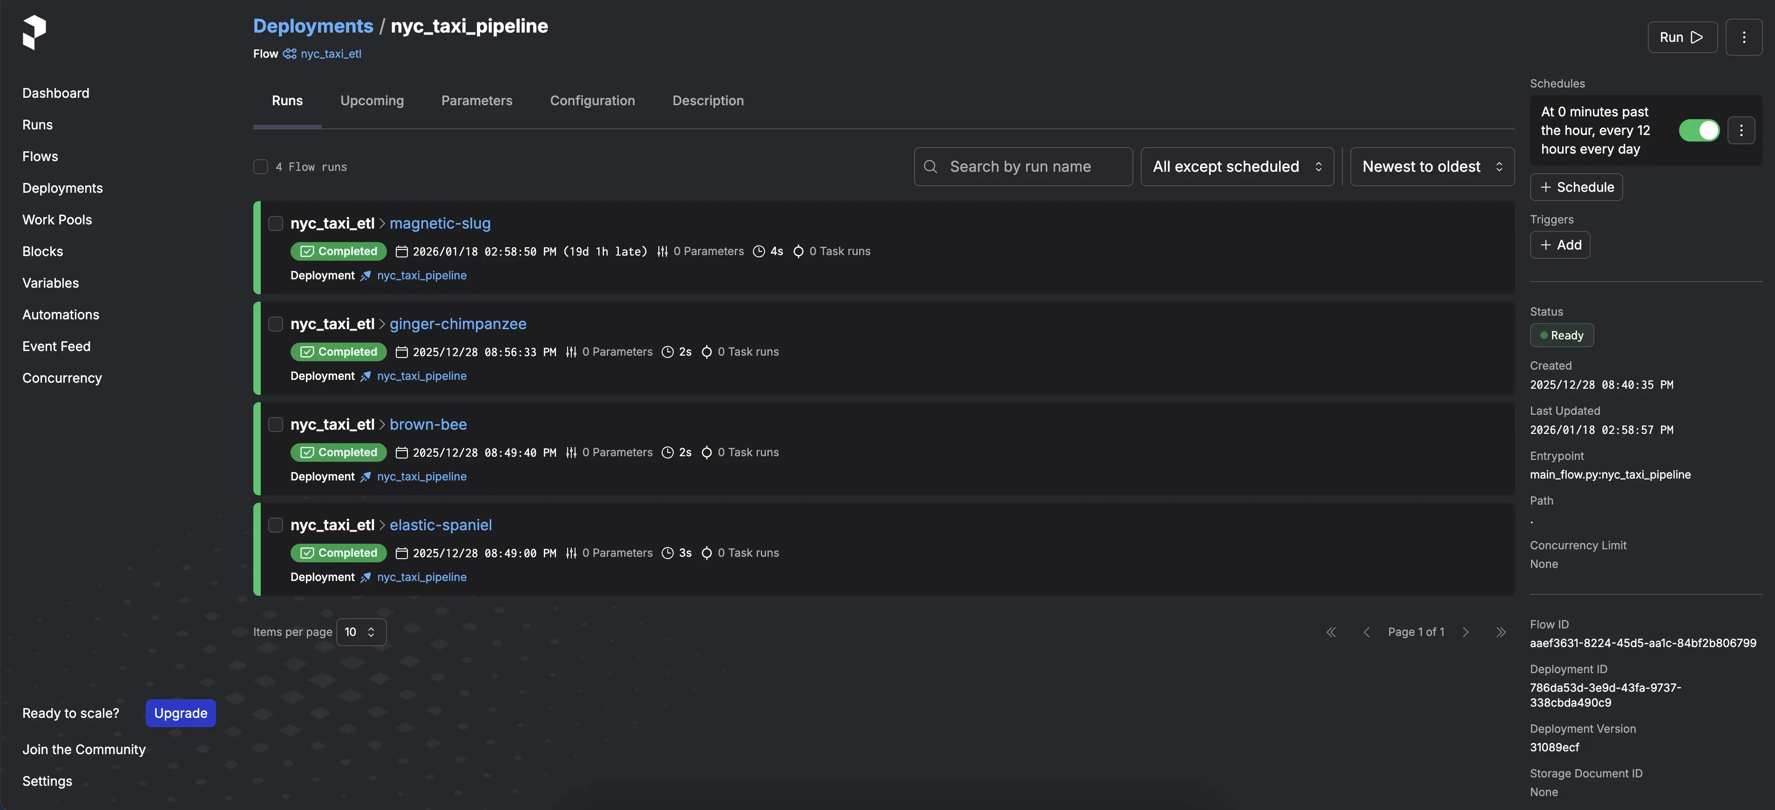Check the magnetic-slug run checkbox
1775x810 pixels.
pos(276,223)
